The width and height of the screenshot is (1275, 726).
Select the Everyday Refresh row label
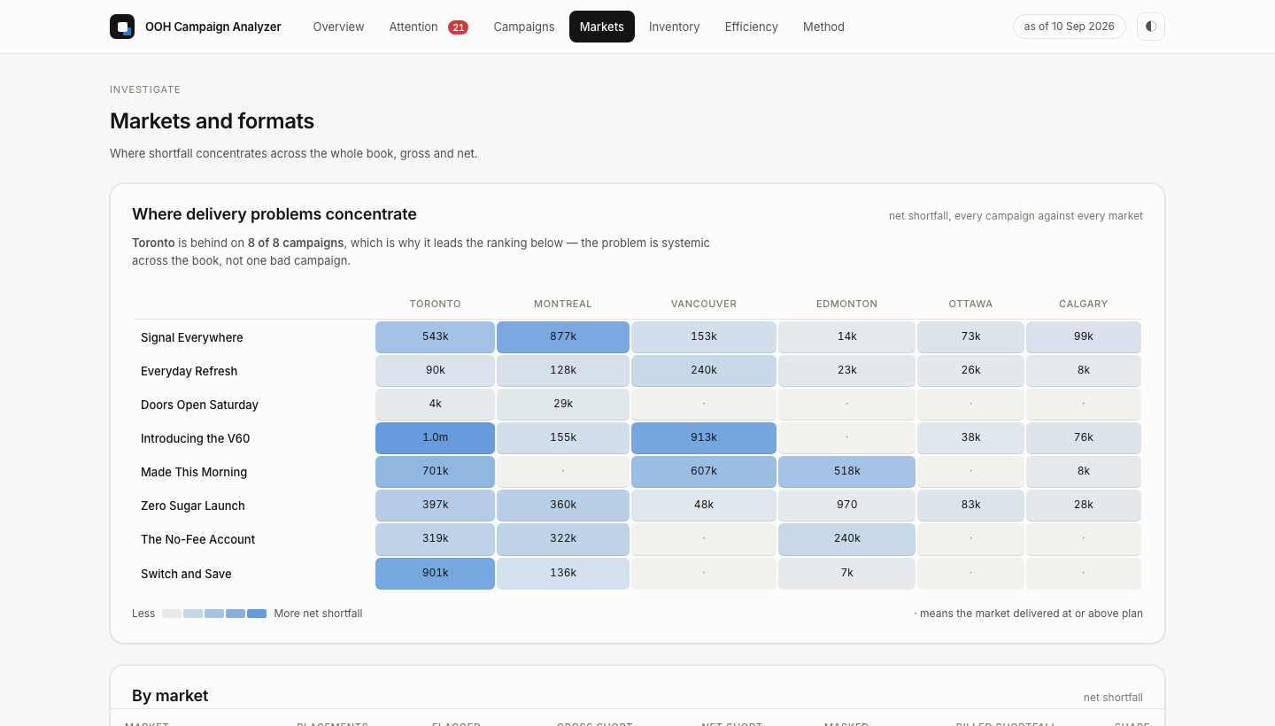click(189, 371)
